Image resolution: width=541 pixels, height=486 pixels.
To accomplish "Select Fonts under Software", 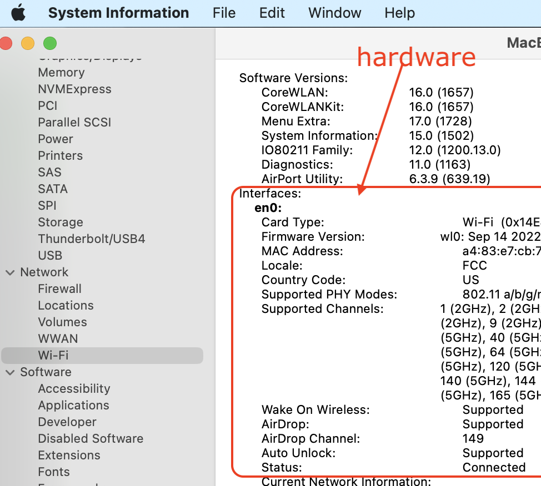I will (x=53, y=472).
